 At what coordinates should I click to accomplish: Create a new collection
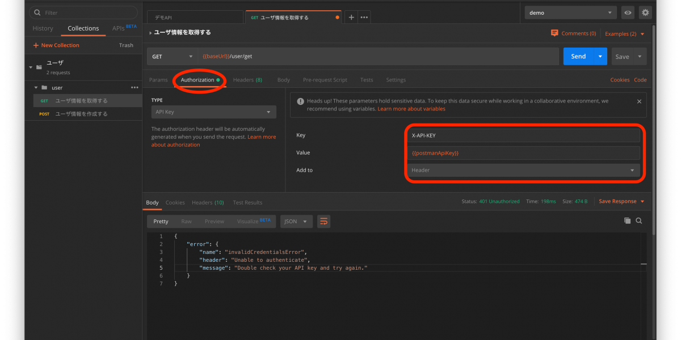56,45
